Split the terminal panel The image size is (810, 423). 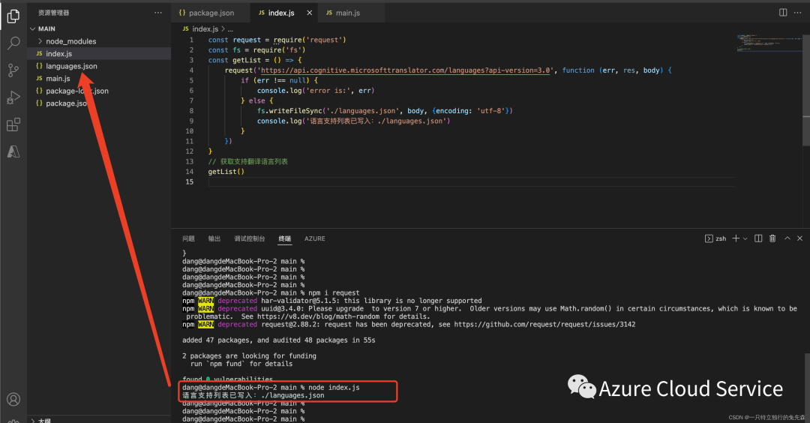758,238
